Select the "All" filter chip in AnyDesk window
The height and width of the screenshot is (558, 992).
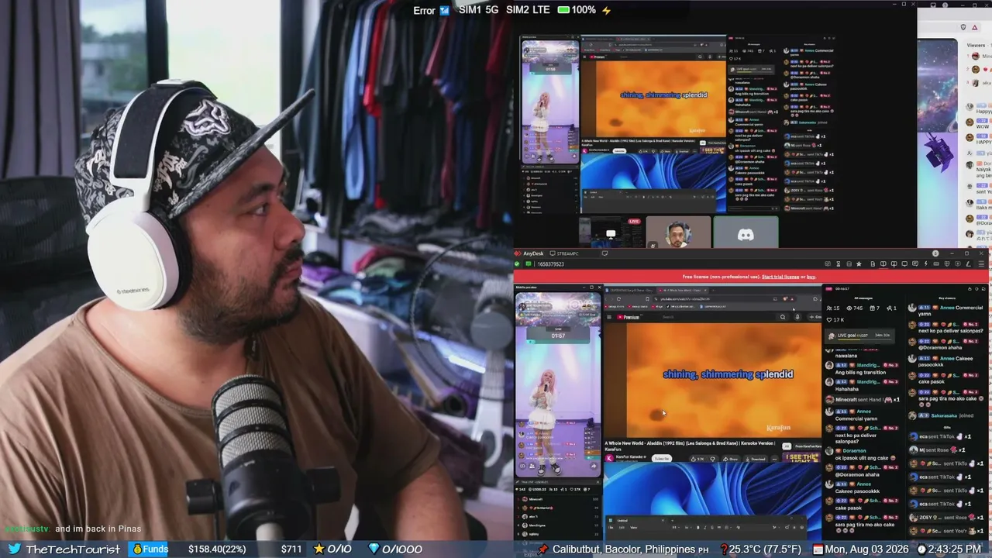pyautogui.click(x=787, y=446)
